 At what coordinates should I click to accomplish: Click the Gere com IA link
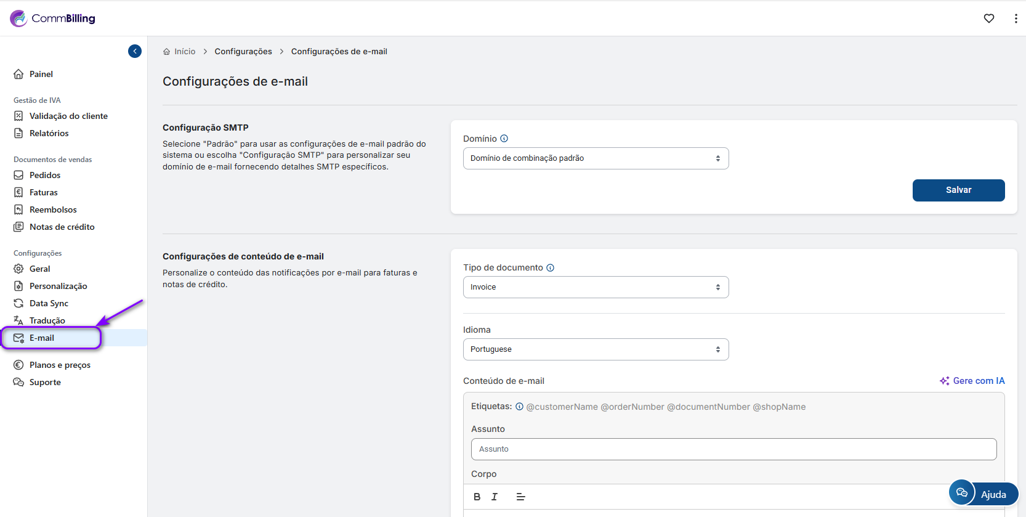coord(972,381)
